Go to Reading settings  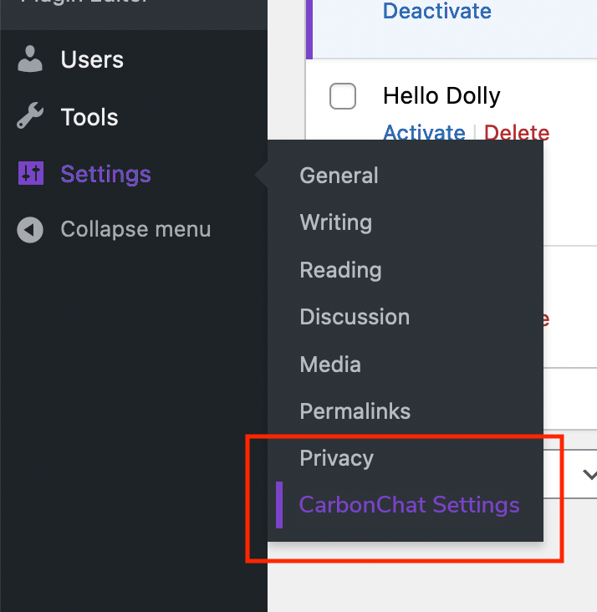pyautogui.click(x=340, y=270)
